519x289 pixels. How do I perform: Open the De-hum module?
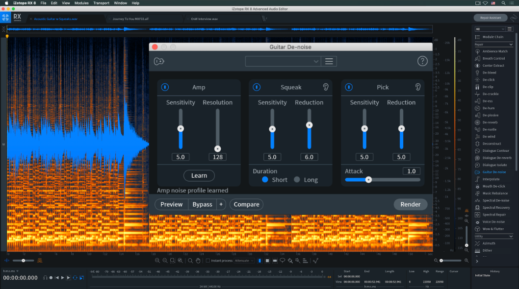click(489, 108)
